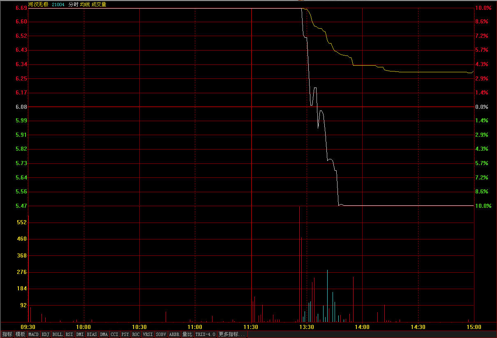Click the 15:00 time axis label
497x338 pixels.
click(474, 327)
